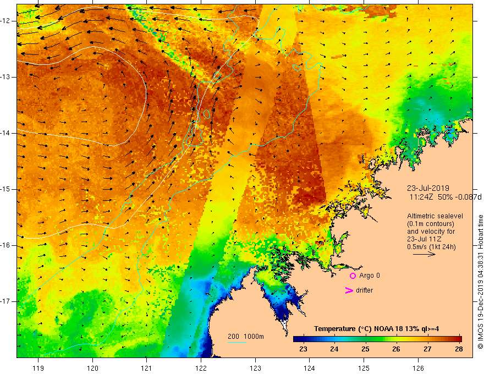This screenshot has height=374, width=484.
Task: Click the IMOS copyright timestamp text
Action: click(480, 282)
